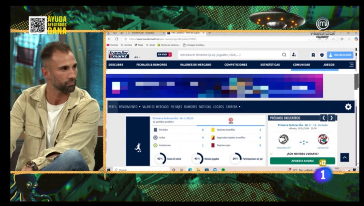The width and height of the screenshot is (364, 206).
Task: Click the bookmark watchlist icon
Action: click(x=313, y=55)
